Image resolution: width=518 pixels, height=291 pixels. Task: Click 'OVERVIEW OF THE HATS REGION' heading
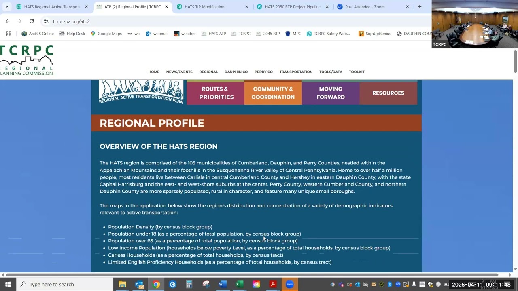[x=159, y=146]
